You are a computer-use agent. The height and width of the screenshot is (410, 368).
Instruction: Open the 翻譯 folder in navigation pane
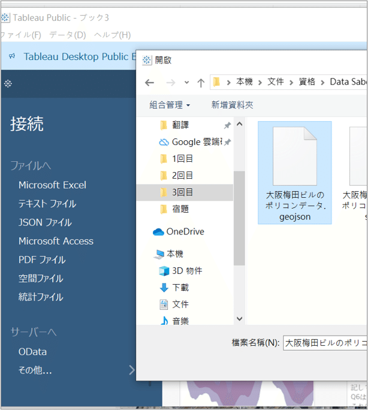[180, 125]
